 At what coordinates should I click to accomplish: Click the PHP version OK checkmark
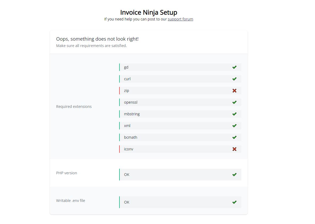[x=234, y=174]
